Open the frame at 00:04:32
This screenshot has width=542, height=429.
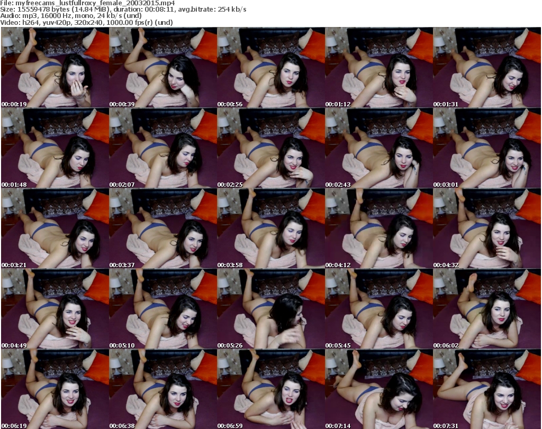tap(487, 229)
